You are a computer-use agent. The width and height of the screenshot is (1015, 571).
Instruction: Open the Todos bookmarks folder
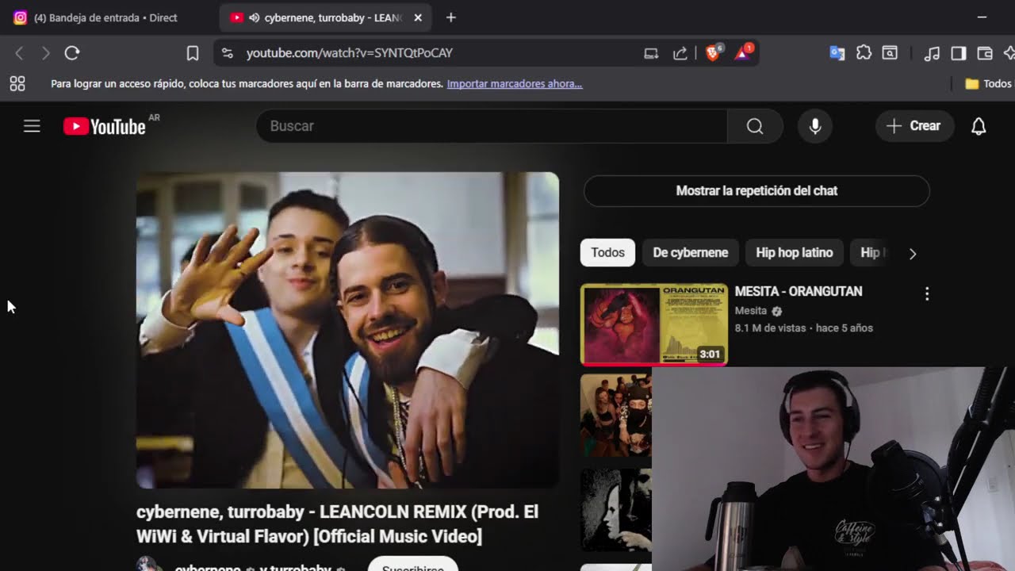(x=988, y=83)
